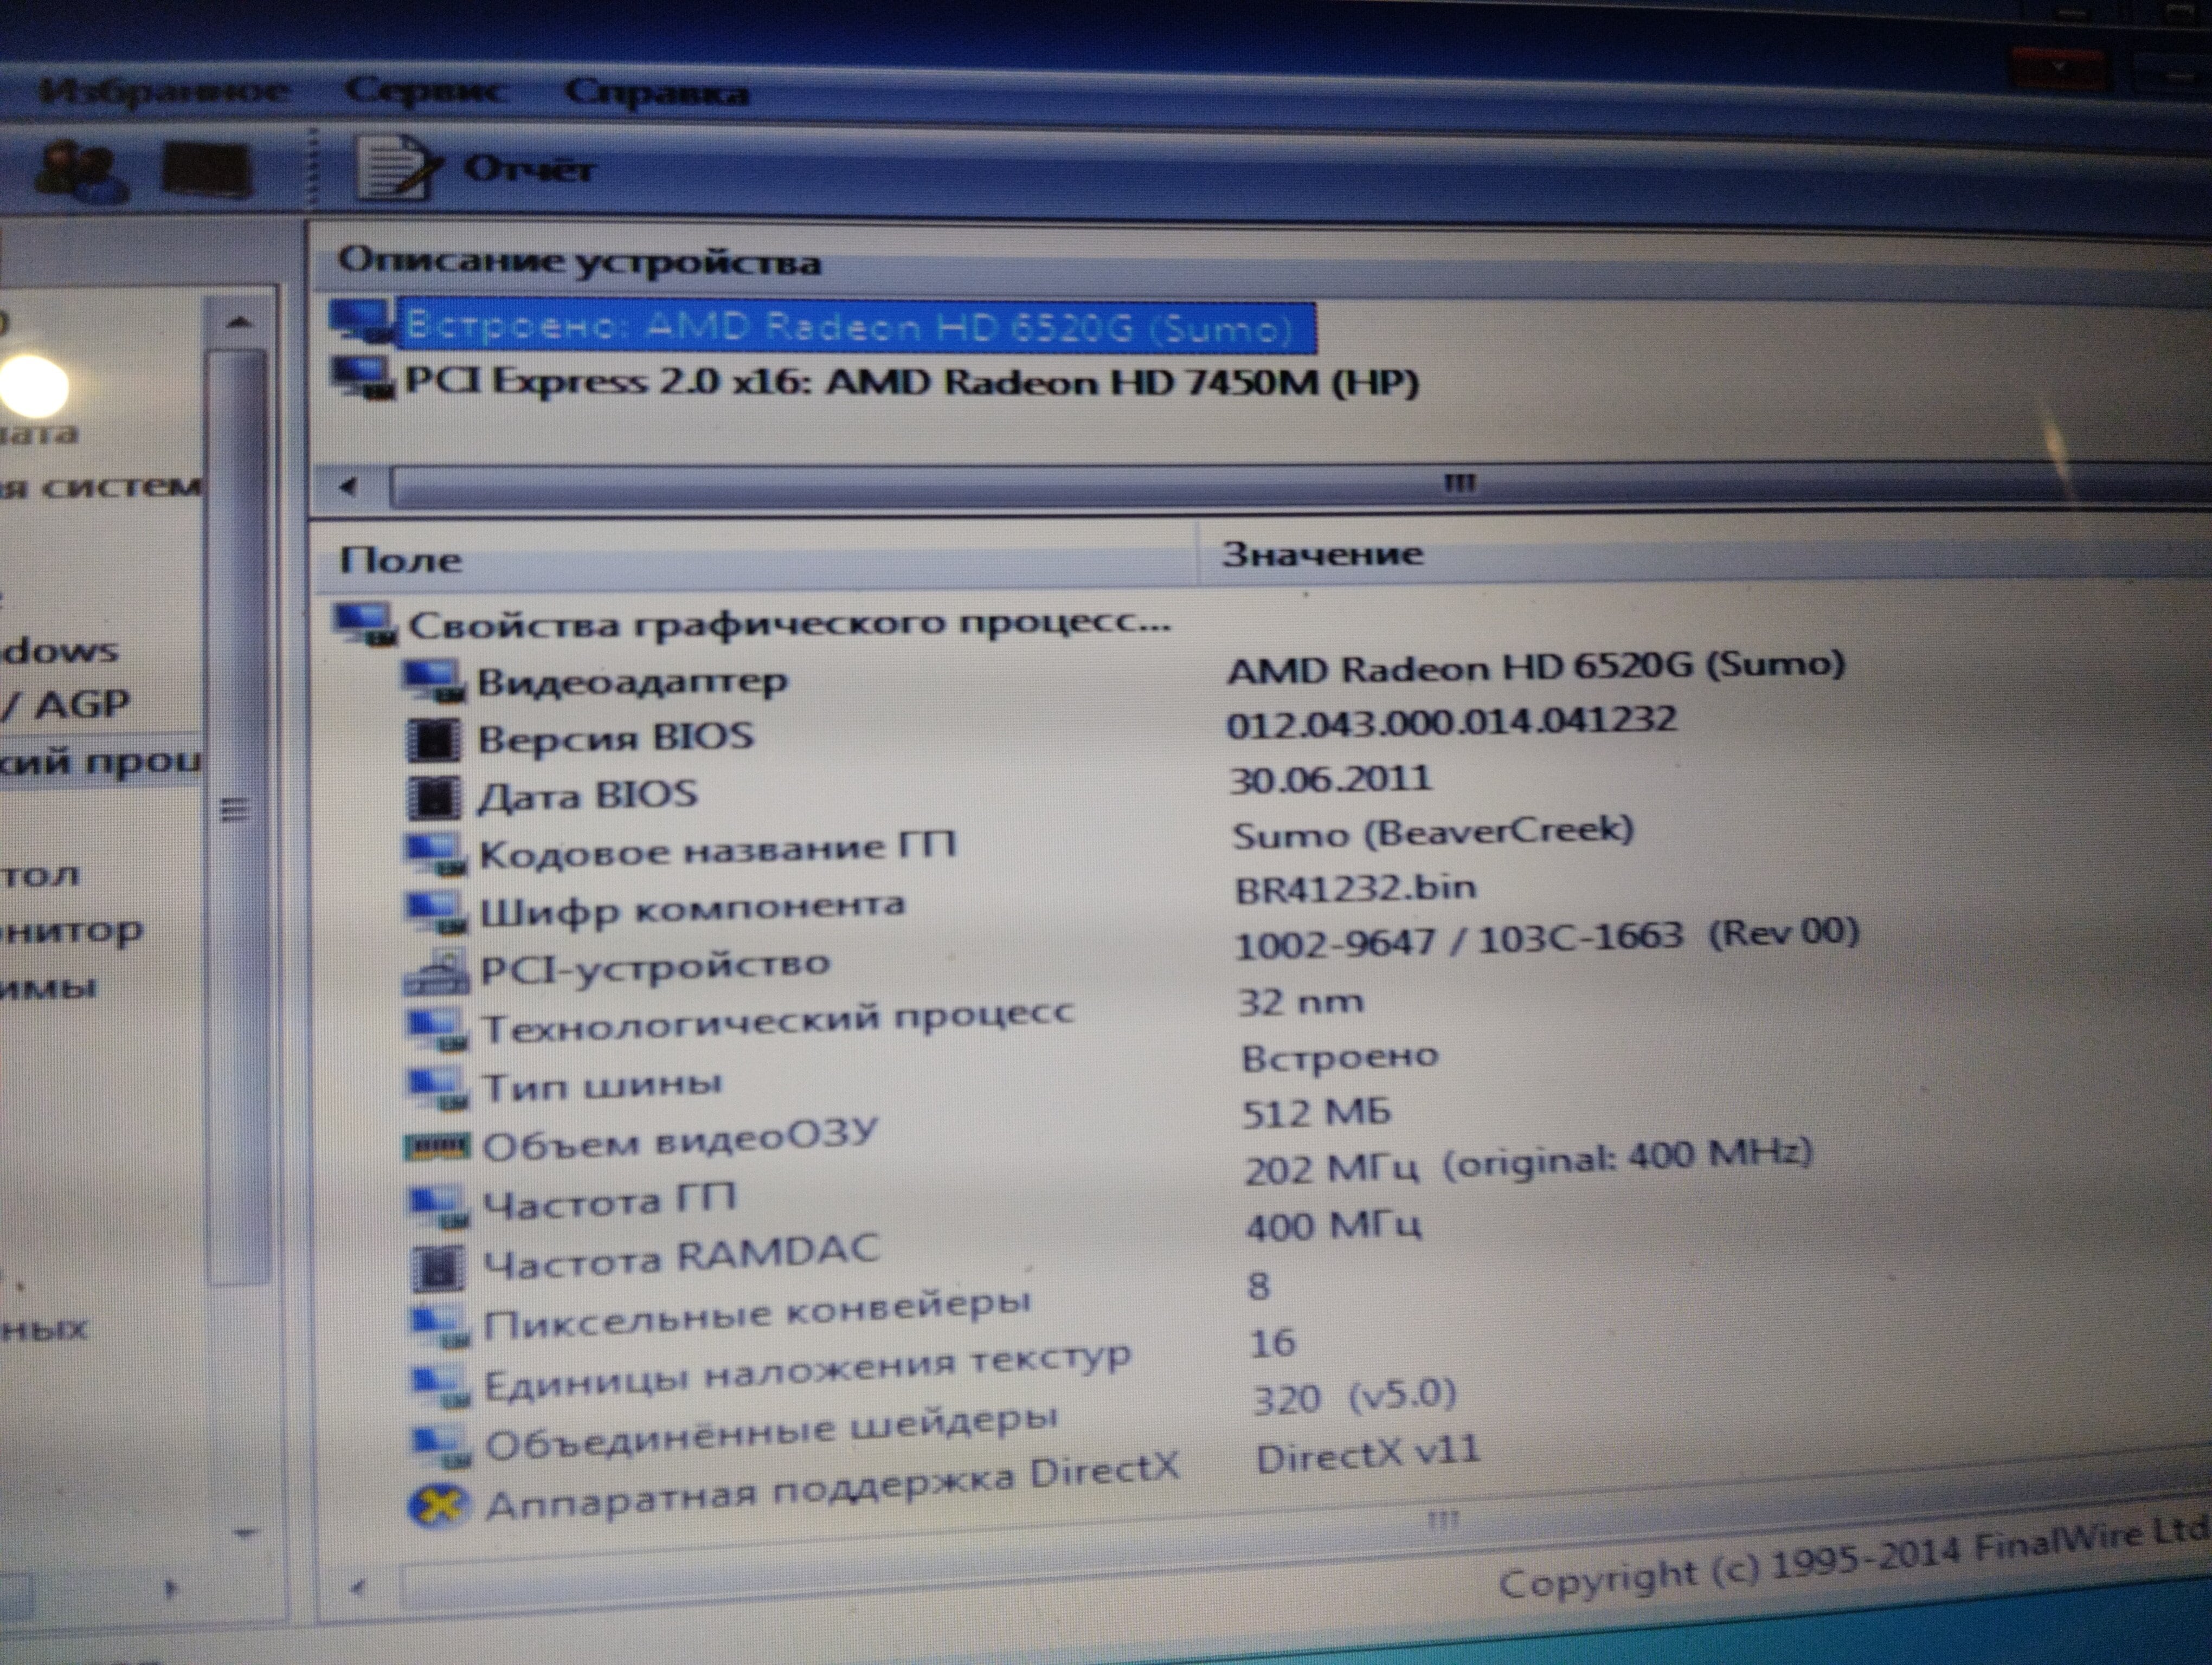Click value BR41232.bin

point(1355,888)
